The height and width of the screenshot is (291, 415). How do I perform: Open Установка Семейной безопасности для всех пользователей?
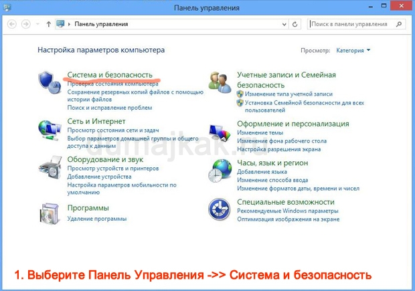point(305,106)
